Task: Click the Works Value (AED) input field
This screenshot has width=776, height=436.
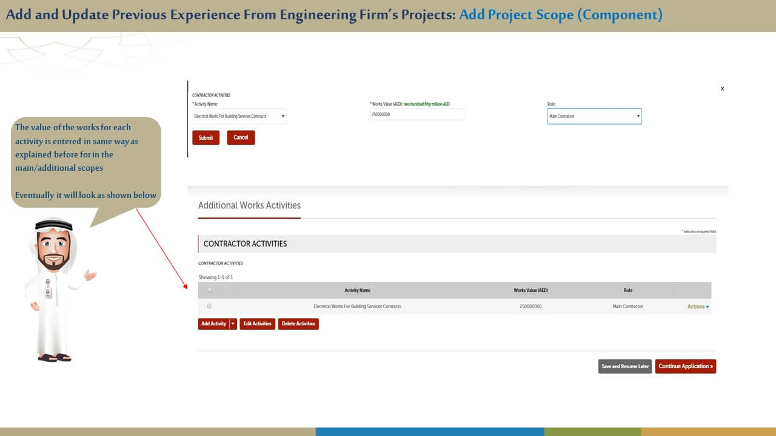Action: point(416,114)
